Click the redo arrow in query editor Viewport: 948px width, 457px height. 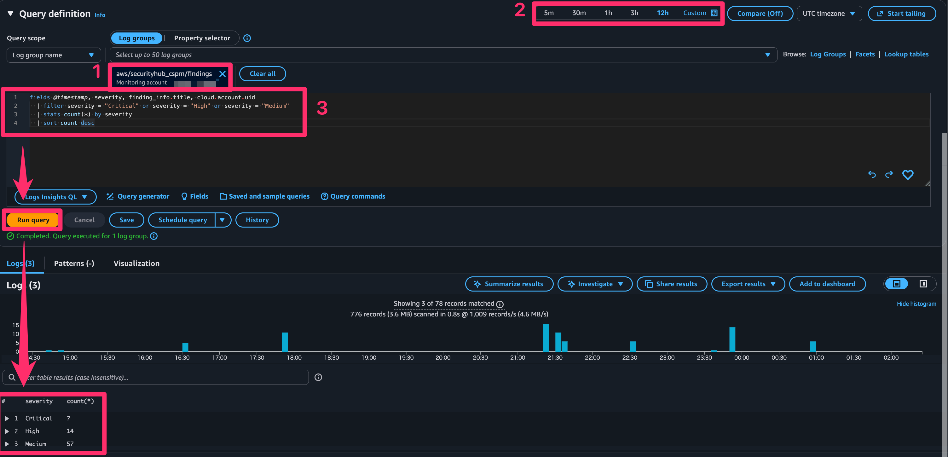click(x=889, y=174)
